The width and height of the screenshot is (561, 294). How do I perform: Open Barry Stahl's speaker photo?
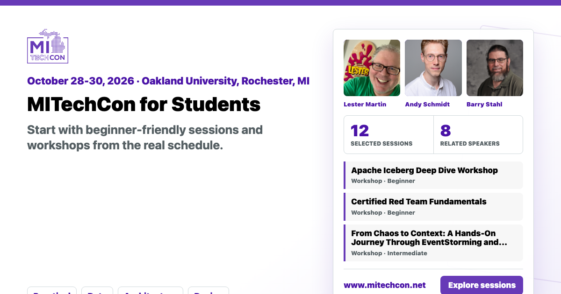coord(495,68)
